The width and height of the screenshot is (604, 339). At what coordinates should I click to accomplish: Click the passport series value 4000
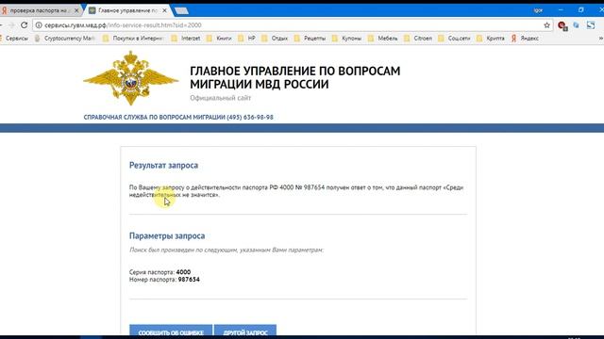[183, 272]
